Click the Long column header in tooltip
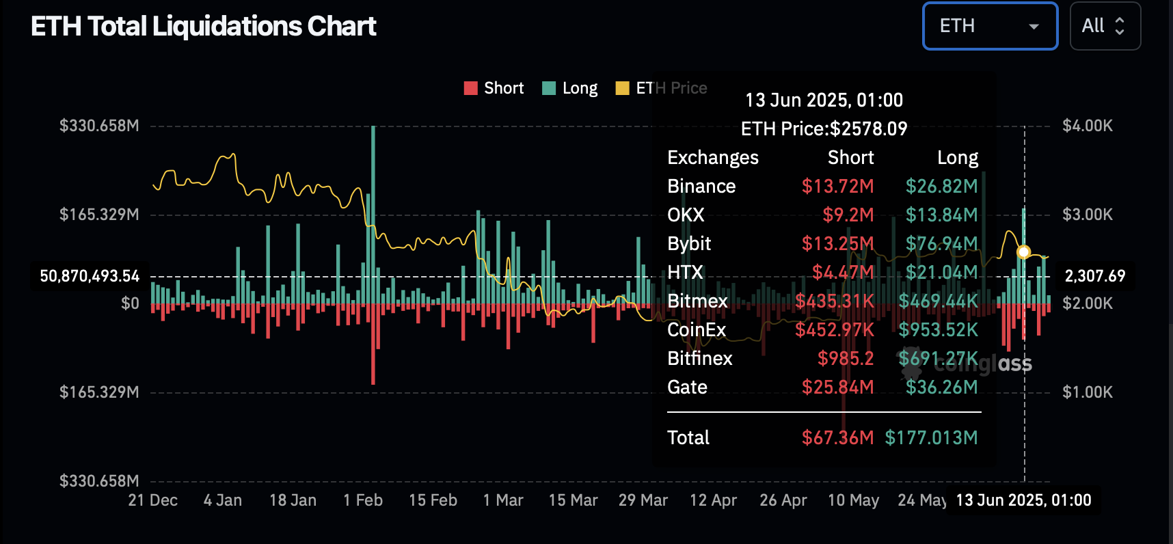The height and width of the screenshot is (544, 1173). tap(958, 158)
